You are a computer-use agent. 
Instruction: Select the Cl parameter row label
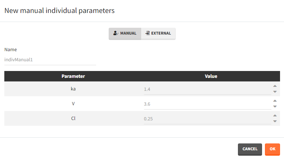point(73,119)
